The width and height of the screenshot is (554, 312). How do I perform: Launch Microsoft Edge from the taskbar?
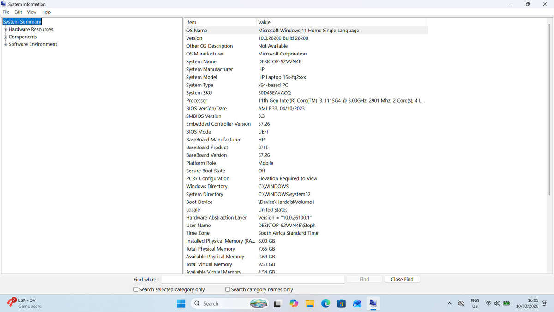pyautogui.click(x=325, y=303)
